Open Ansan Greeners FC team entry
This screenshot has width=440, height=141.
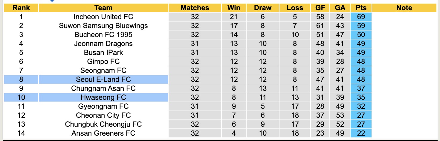(x=103, y=133)
